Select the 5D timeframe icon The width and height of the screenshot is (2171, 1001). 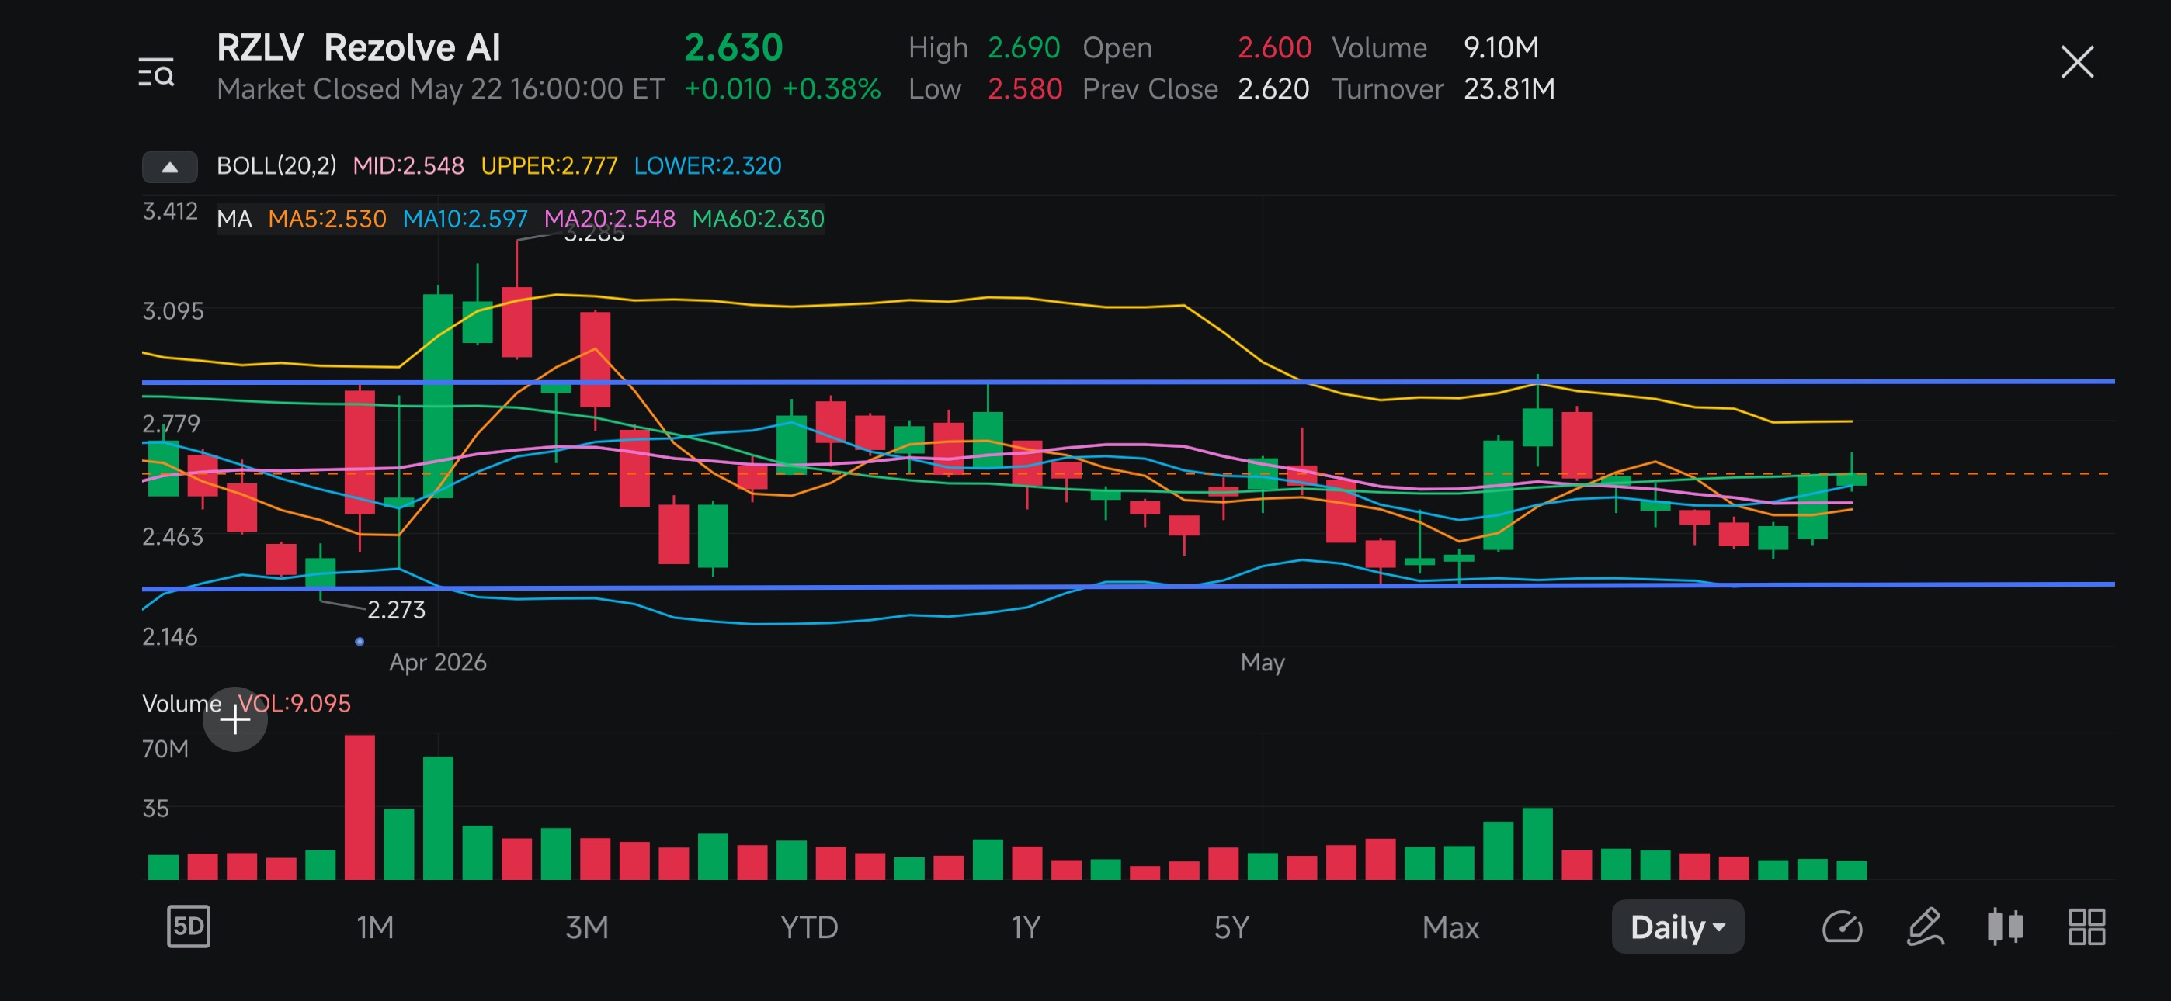[188, 927]
